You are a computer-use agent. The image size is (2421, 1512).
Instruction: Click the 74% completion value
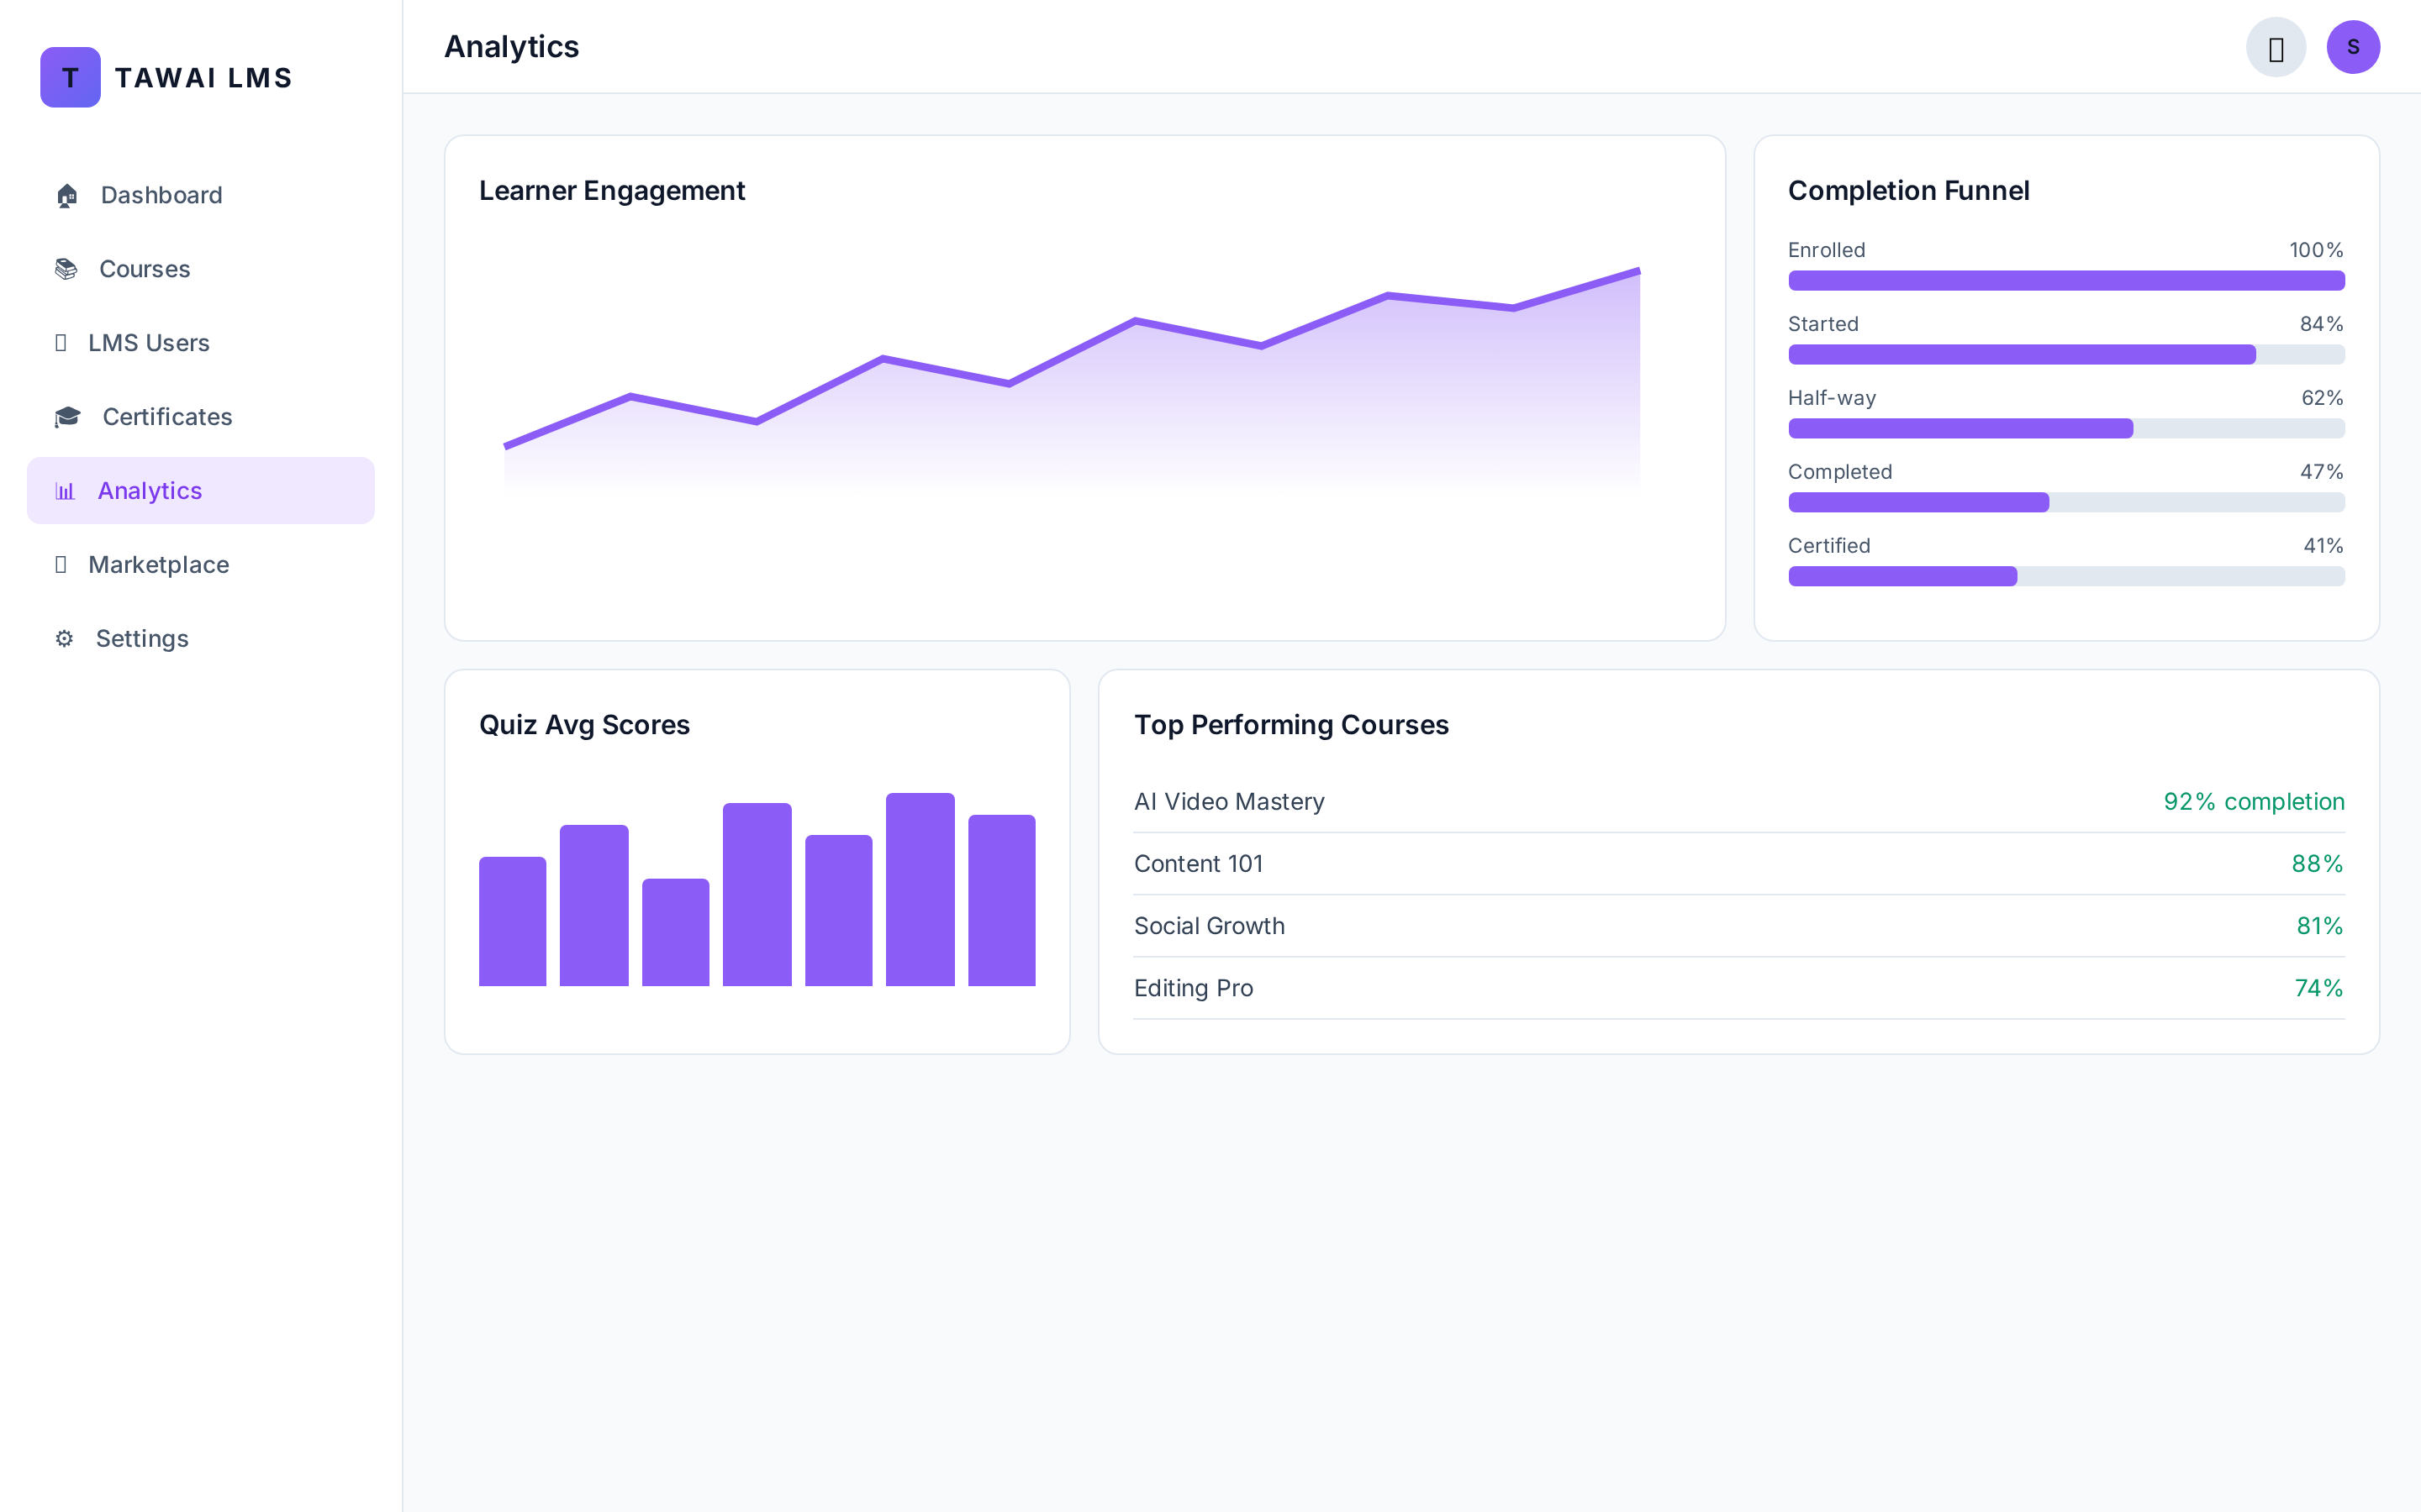[x=2318, y=988]
